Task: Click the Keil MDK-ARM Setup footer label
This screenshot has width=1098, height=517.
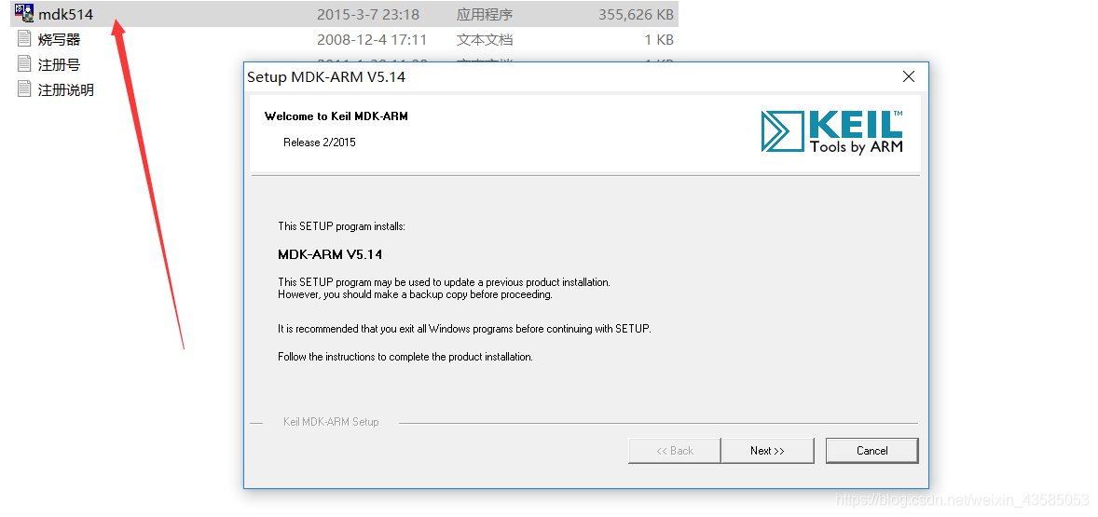Action: click(331, 422)
